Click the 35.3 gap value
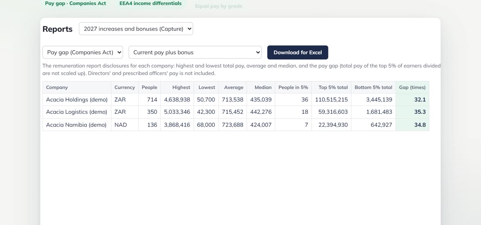Screen dimensions: 481x225 [412, 112]
